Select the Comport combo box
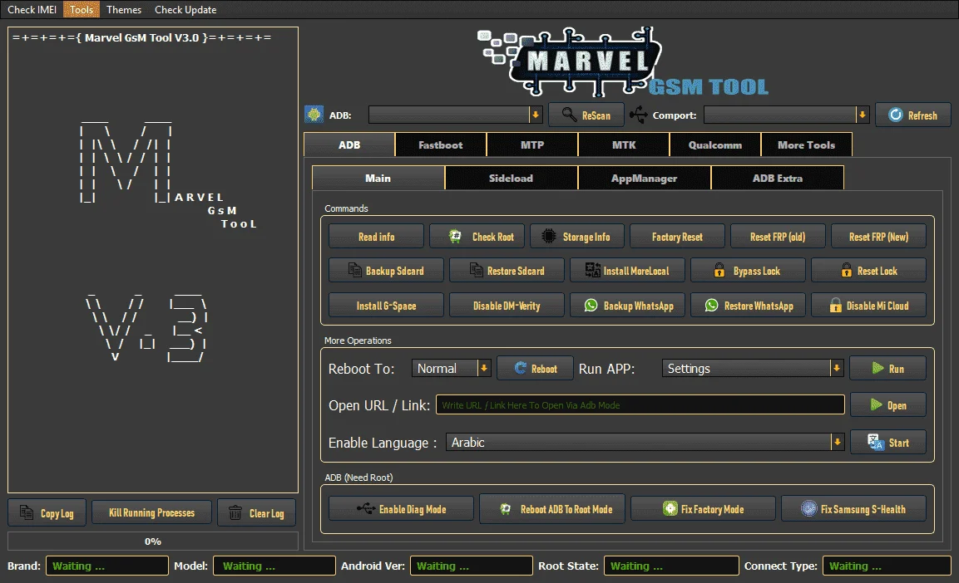 click(787, 115)
